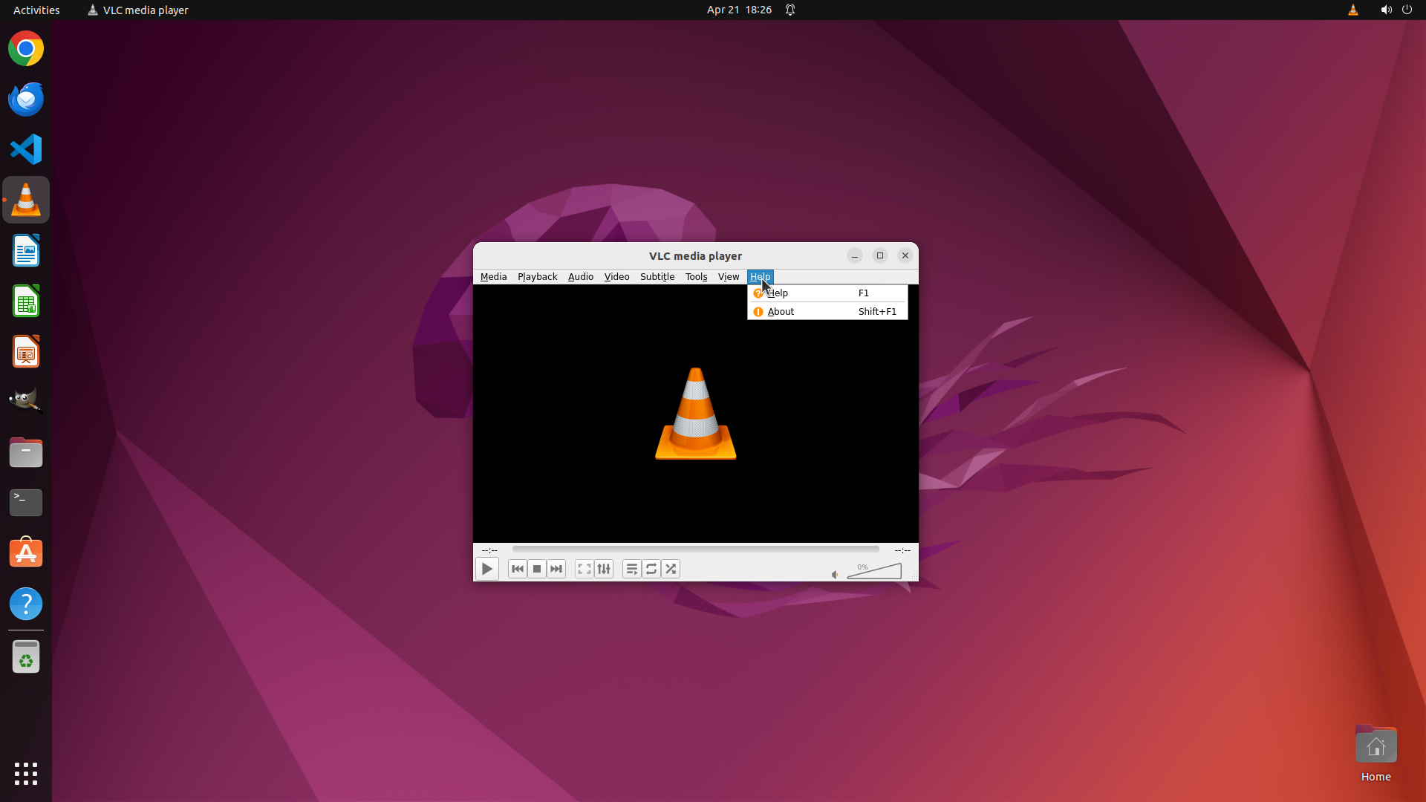The height and width of the screenshot is (802, 1426).
Task: Skip to next media in playlist
Action: pyautogui.click(x=556, y=569)
